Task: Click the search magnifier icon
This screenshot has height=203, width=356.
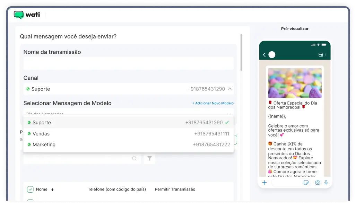Action: (134, 158)
